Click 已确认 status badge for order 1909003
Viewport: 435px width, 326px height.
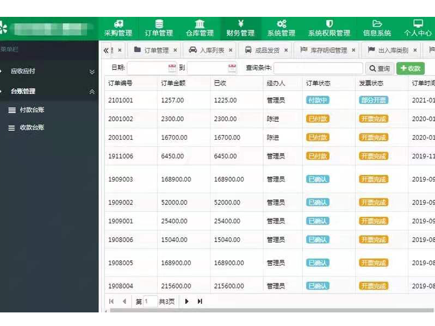tap(318, 179)
